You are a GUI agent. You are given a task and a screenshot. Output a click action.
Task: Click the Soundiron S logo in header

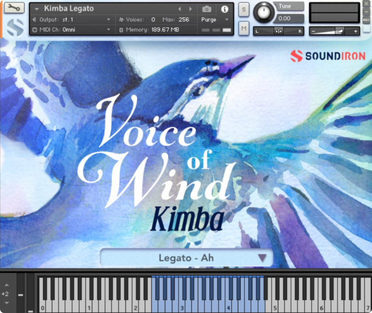[15, 27]
